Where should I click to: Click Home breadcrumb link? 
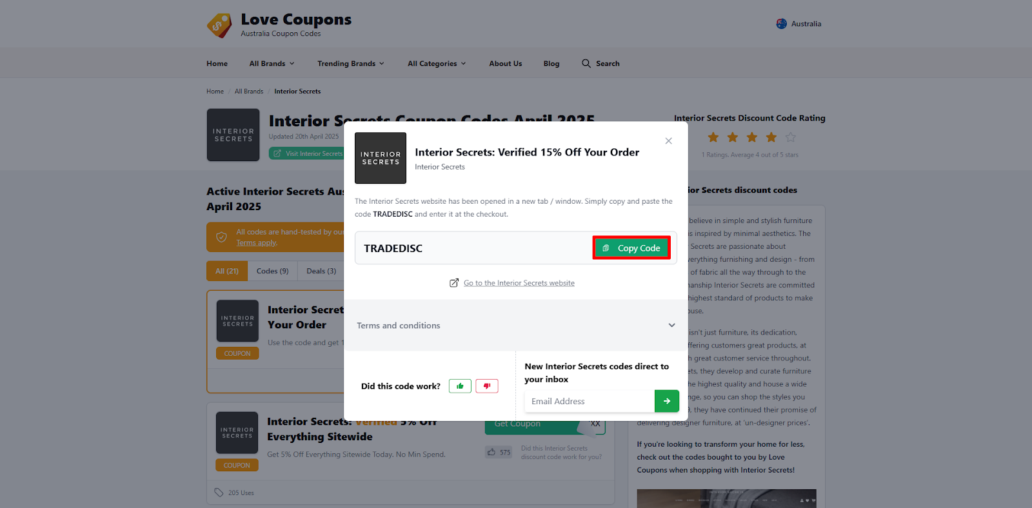(x=215, y=92)
